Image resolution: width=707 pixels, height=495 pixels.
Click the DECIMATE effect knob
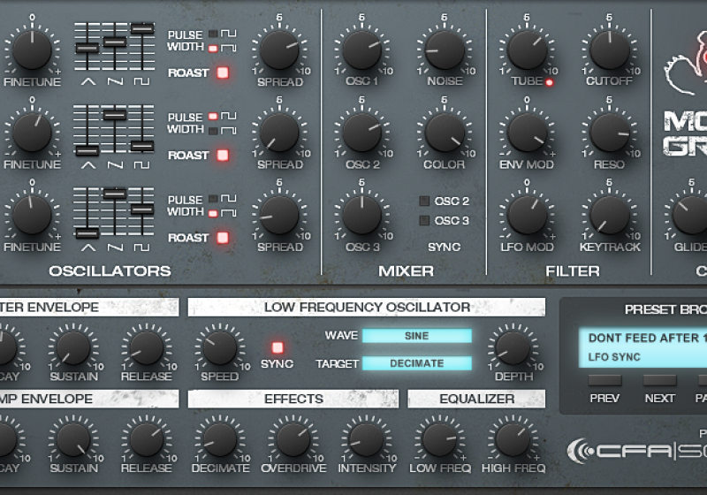point(219,440)
